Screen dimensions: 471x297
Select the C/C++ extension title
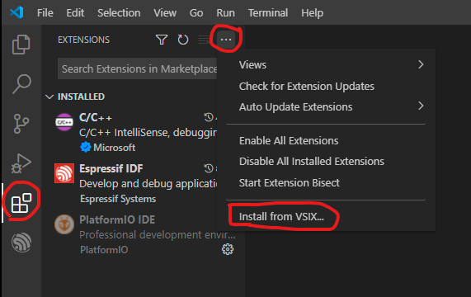click(96, 117)
